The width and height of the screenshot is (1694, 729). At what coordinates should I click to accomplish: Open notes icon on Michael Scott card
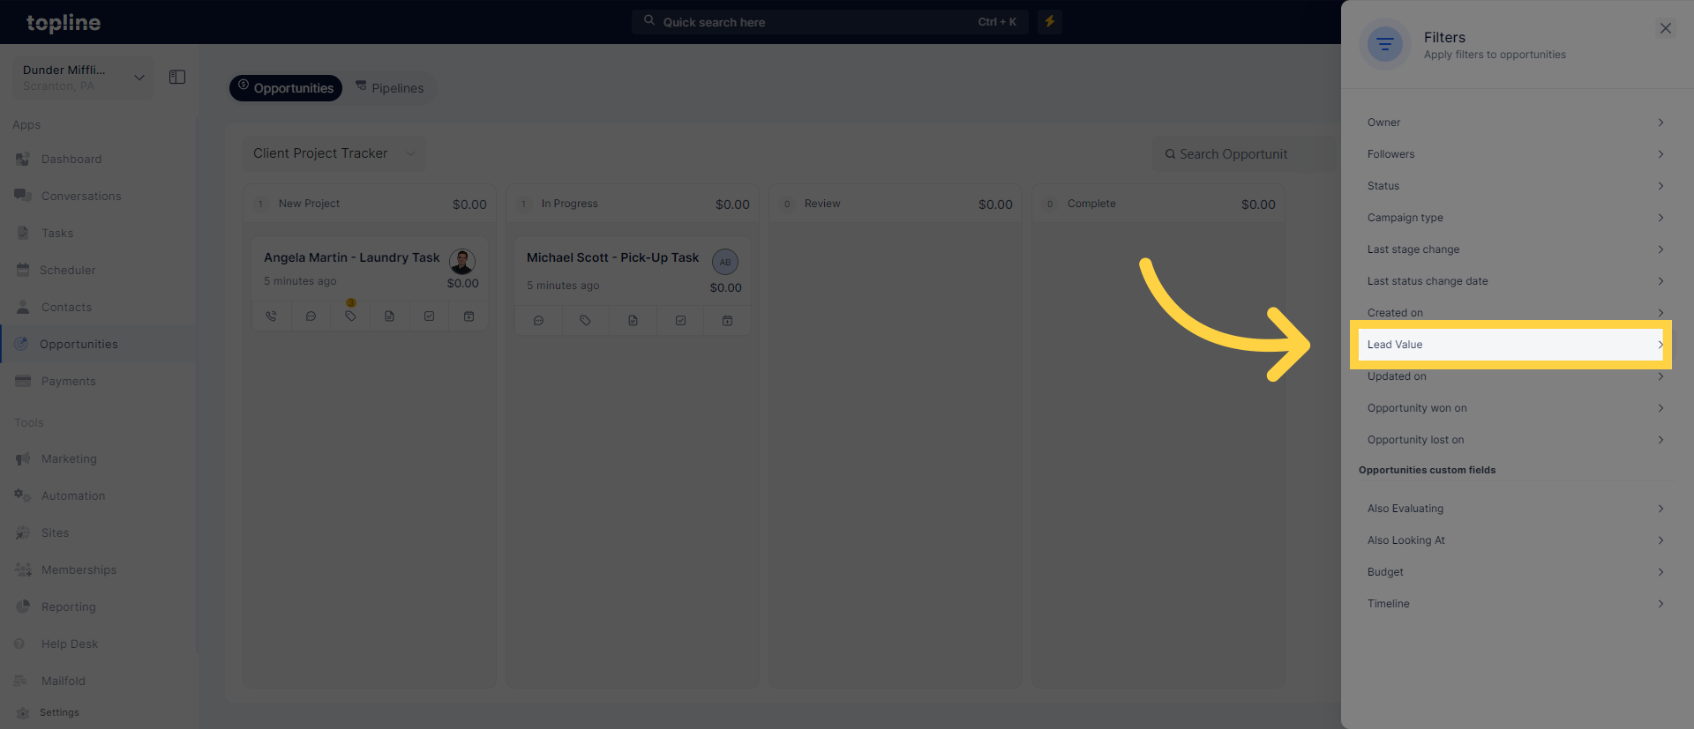tap(633, 321)
